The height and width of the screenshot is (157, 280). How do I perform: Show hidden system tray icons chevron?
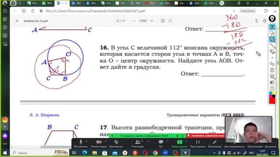click(x=214, y=153)
